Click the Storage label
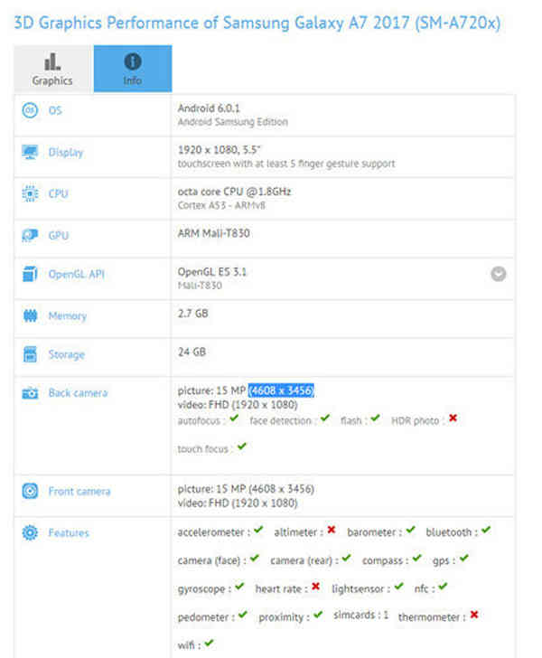 67,354
